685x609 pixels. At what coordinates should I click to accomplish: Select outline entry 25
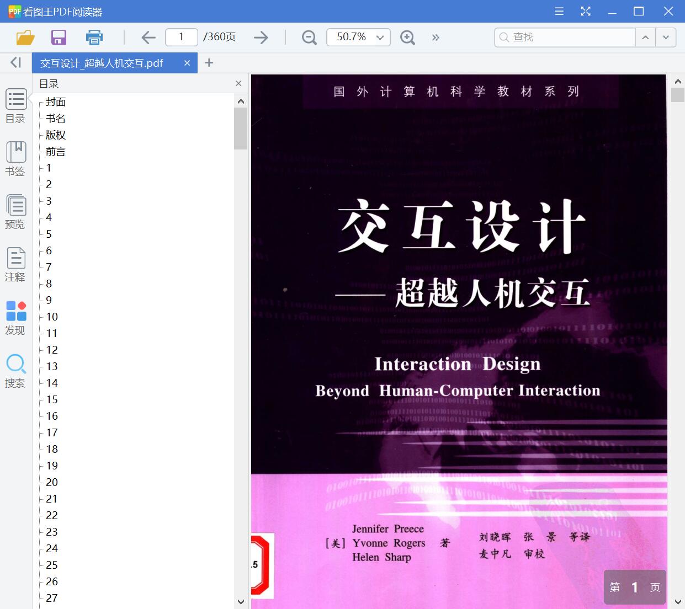52,565
